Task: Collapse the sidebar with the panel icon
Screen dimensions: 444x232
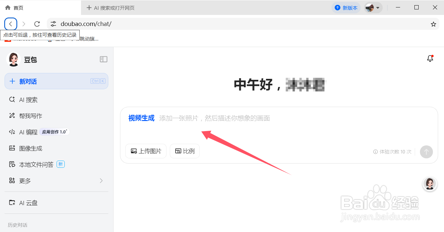Action: coord(103,59)
